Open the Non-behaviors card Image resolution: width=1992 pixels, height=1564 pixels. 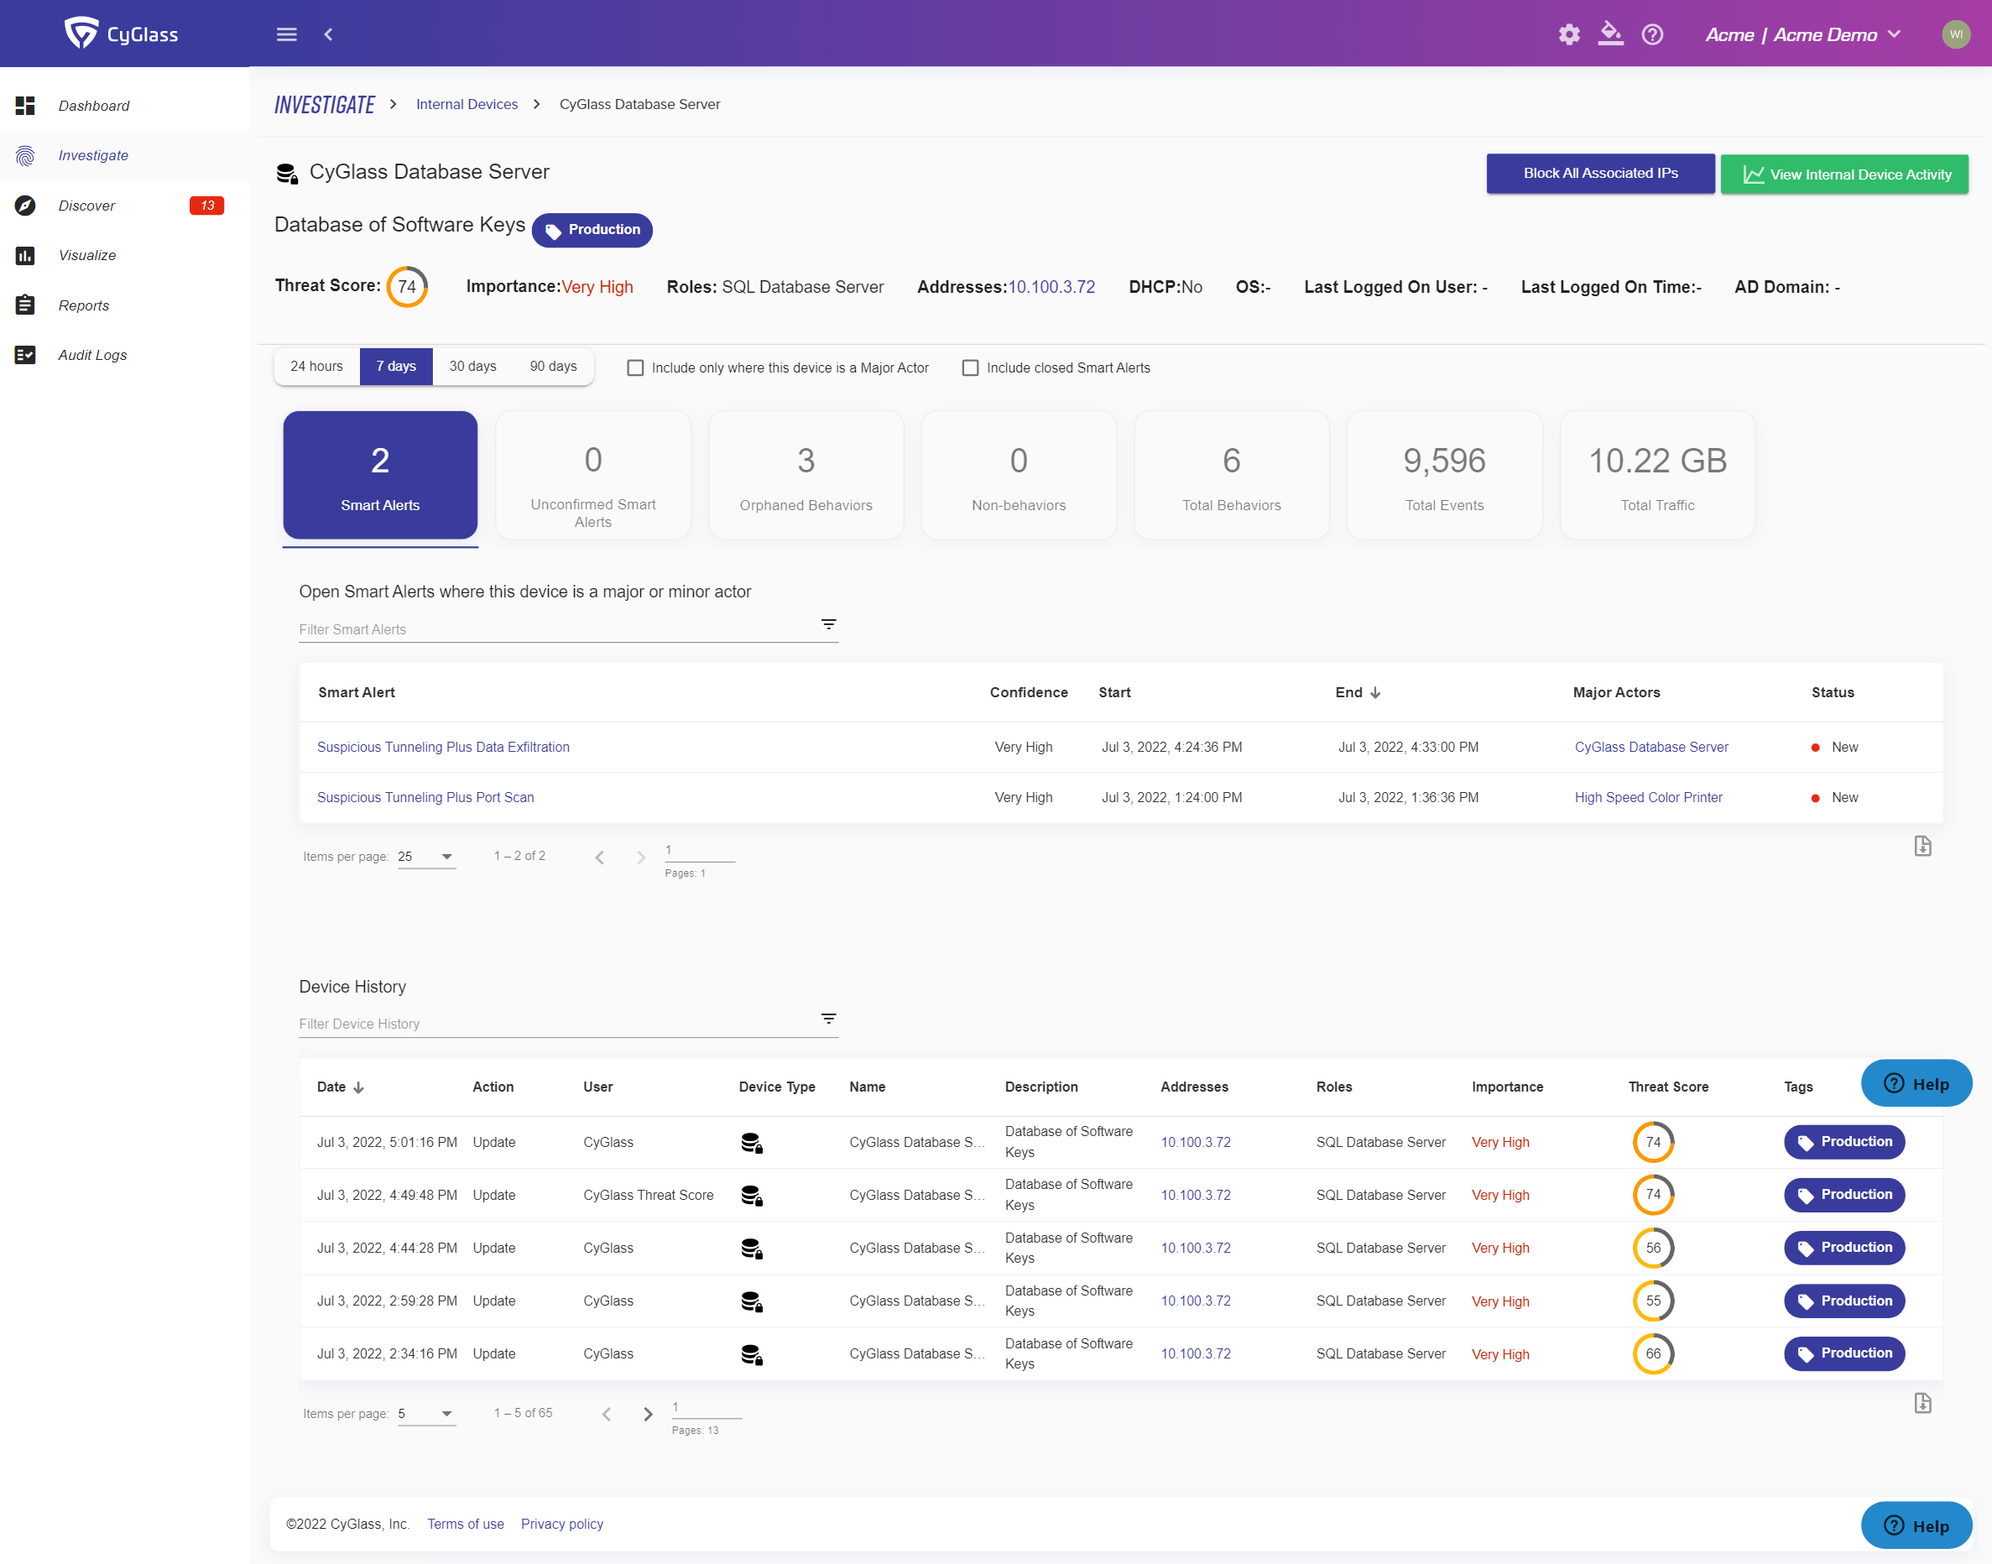[1019, 475]
